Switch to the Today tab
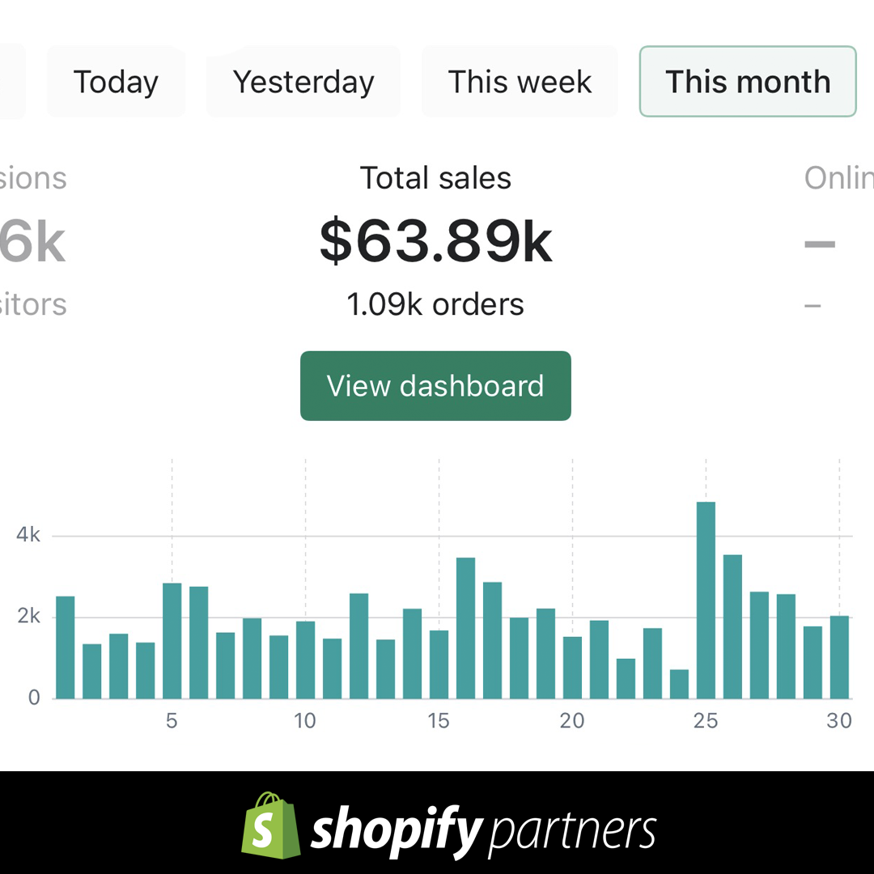Image resolution: width=874 pixels, height=874 pixels. [x=116, y=82]
